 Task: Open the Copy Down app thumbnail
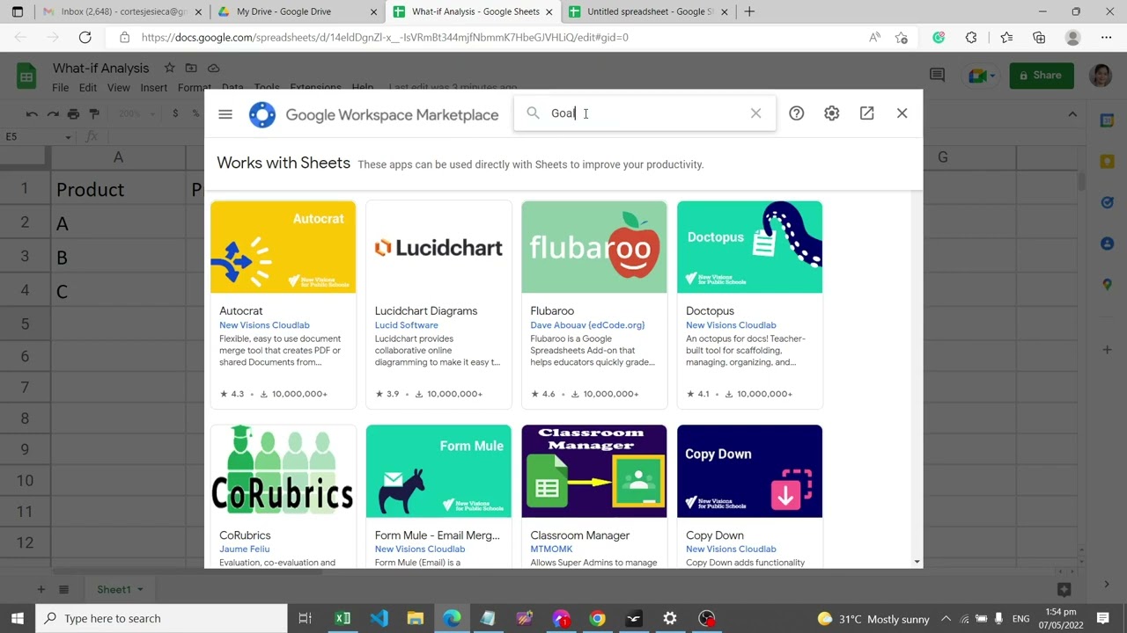(750, 471)
